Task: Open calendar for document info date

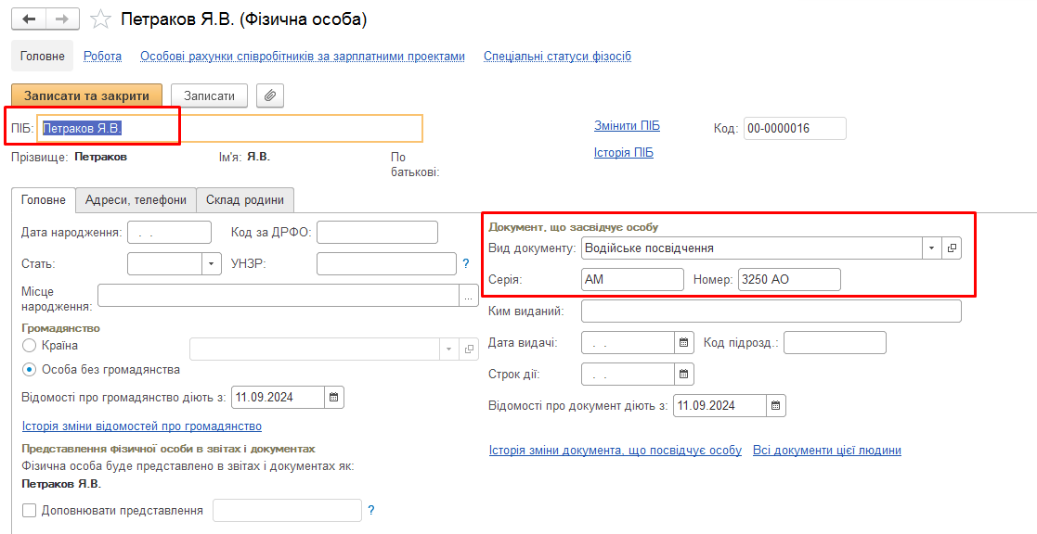Action: pyautogui.click(x=776, y=405)
